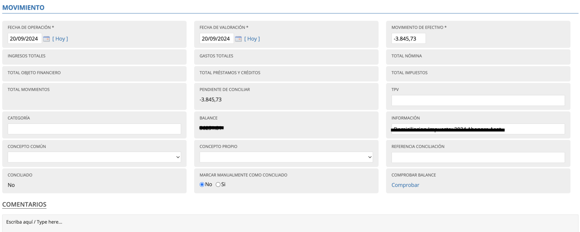Expand the Concepto Propio dropdown
Viewport: 580px width, 232px height.
coord(286,157)
